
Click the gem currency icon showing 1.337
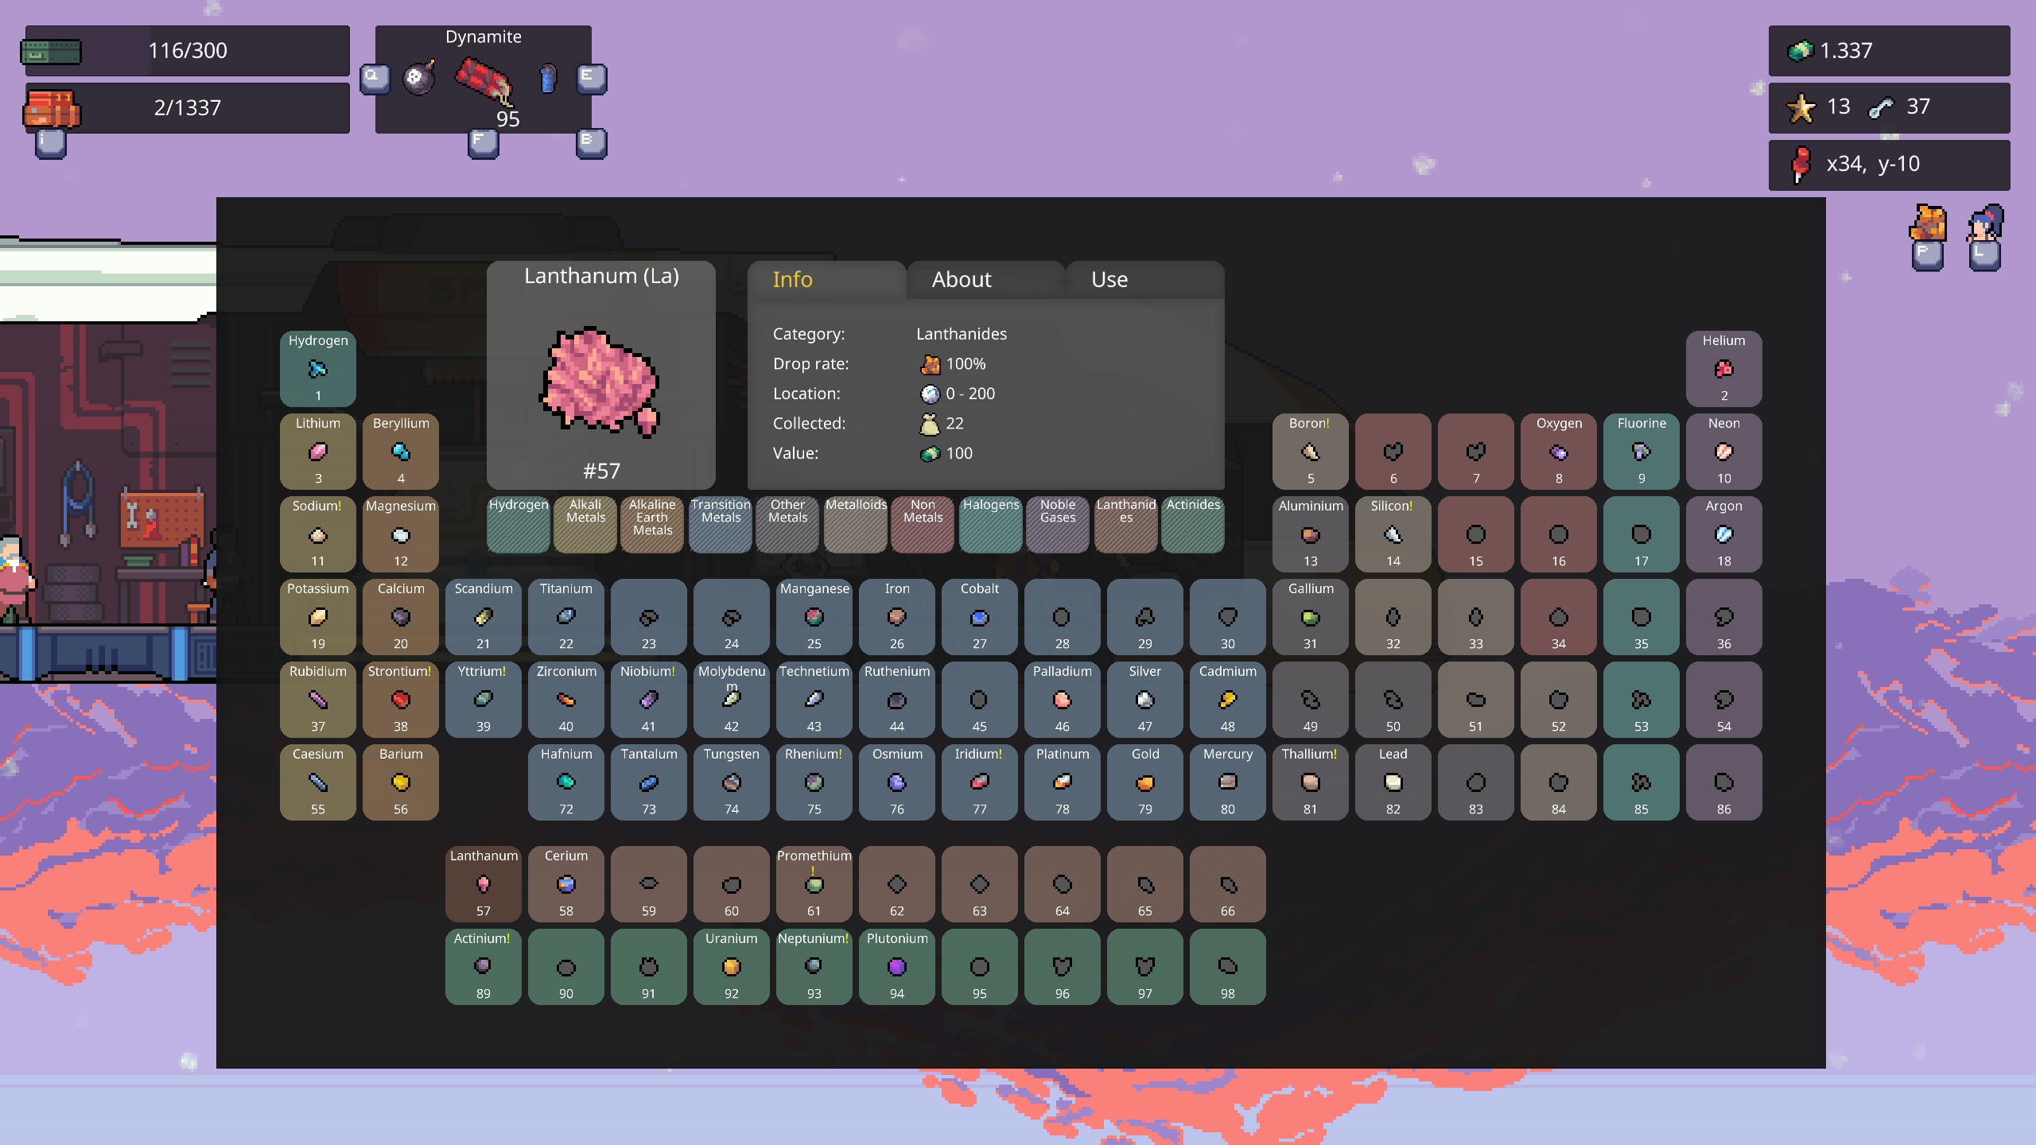pyautogui.click(x=1800, y=50)
